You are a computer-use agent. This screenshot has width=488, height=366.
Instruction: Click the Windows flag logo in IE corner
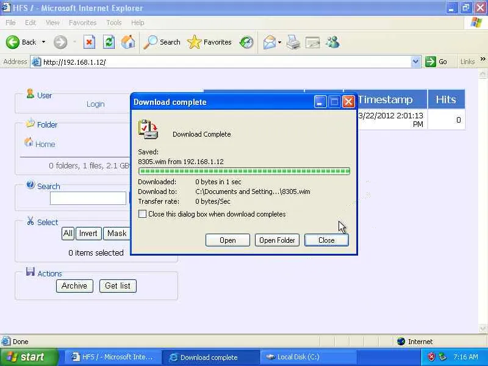point(476,23)
